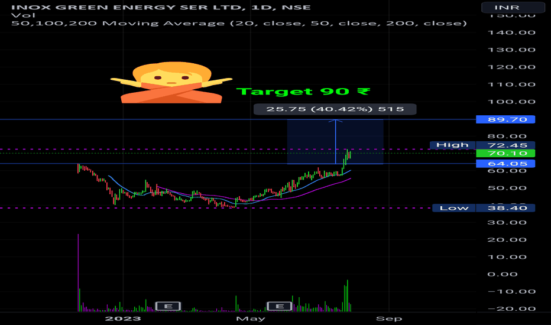Select the no-gesture emoji sticker

point(171,83)
